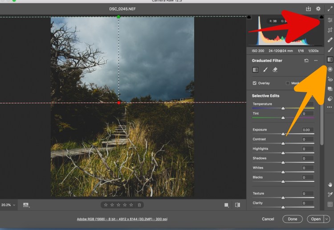The width and height of the screenshot is (334, 230).
Task: Set a three-star rating
Action: tap(118, 205)
